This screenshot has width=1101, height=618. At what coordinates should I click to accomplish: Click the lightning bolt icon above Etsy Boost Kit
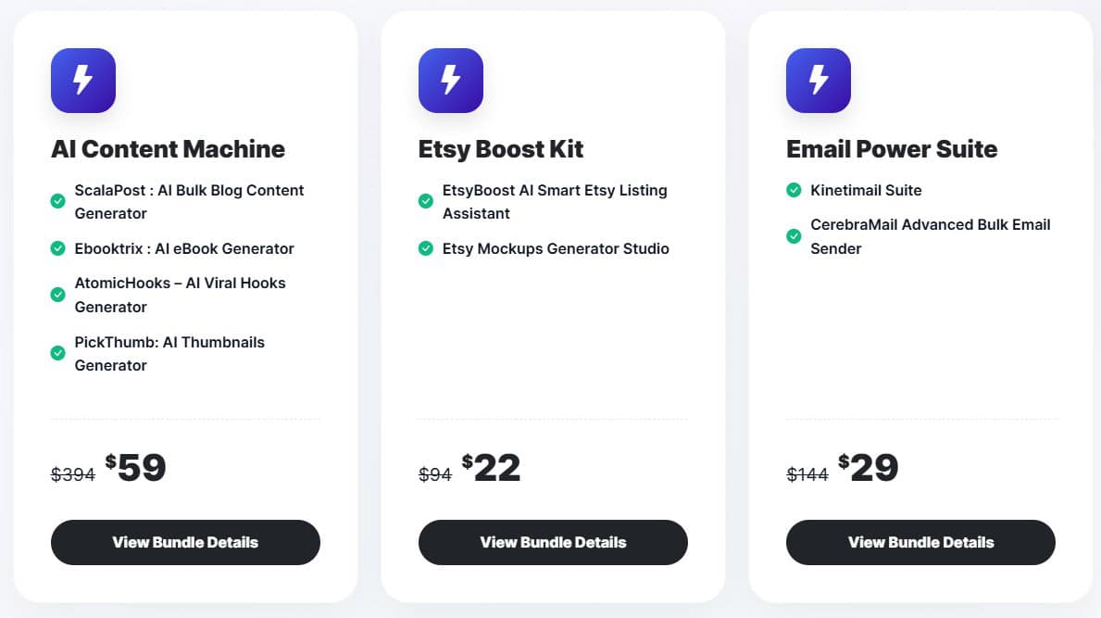tap(450, 80)
